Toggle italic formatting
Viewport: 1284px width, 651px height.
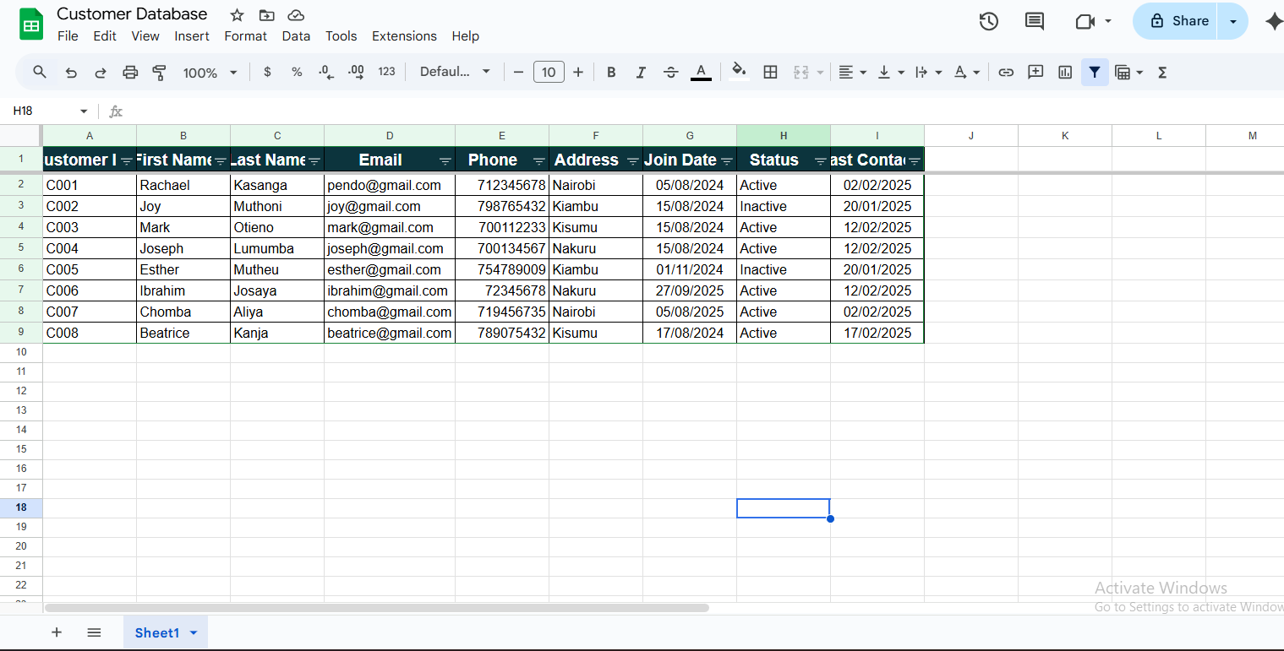641,72
